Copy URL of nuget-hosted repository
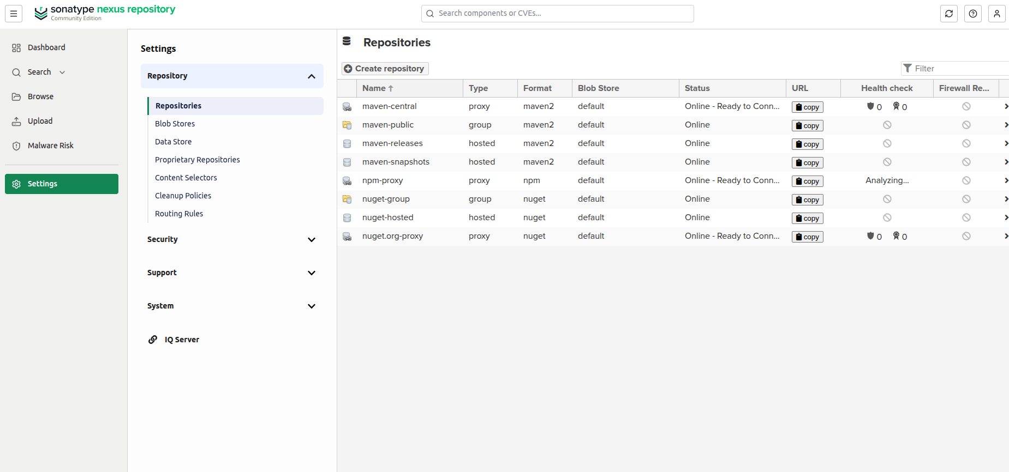Viewport: 1009px width, 472px height. (x=808, y=219)
